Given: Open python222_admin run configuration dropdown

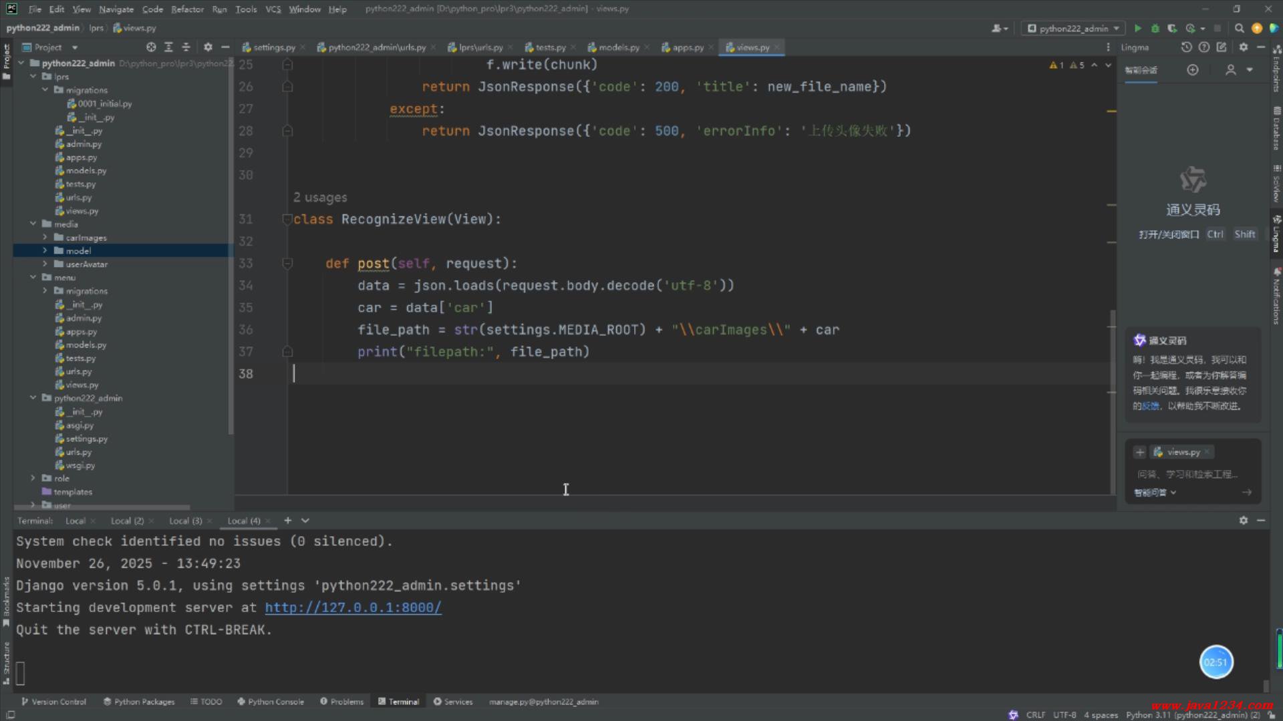Looking at the screenshot, I should click(x=1073, y=28).
